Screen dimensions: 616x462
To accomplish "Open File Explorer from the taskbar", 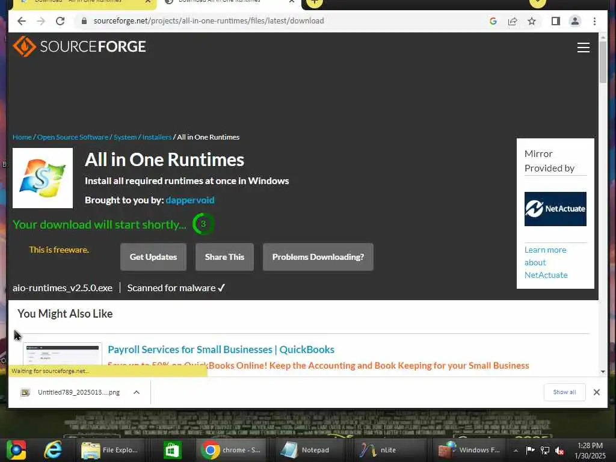I will (109, 450).
